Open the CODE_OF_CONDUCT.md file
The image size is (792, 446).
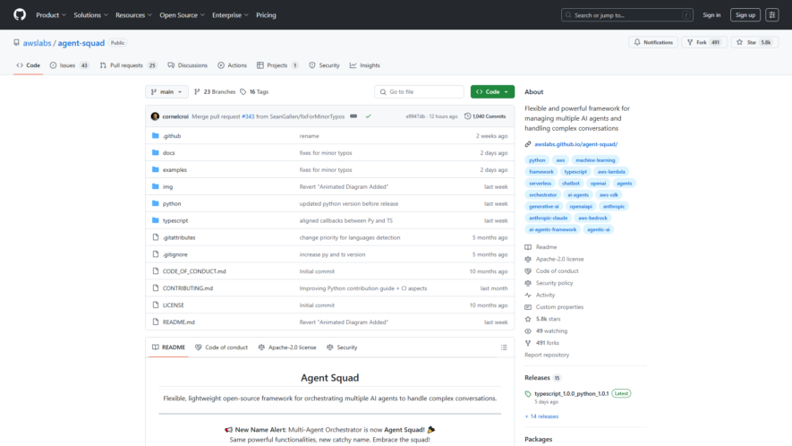click(x=194, y=271)
